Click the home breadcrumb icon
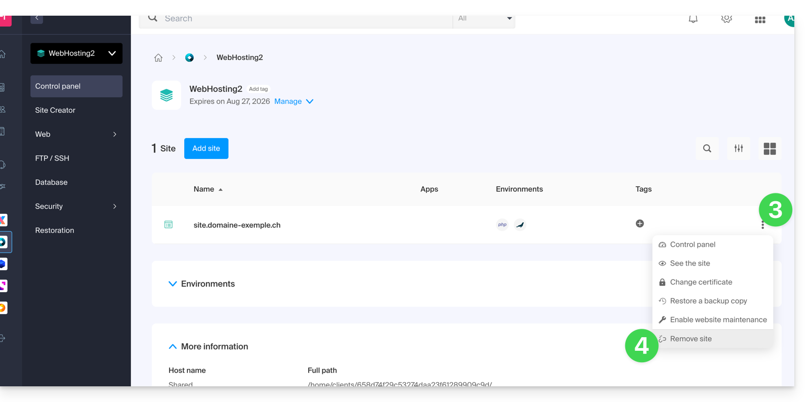810x402 pixels. (x=158, y=58)
